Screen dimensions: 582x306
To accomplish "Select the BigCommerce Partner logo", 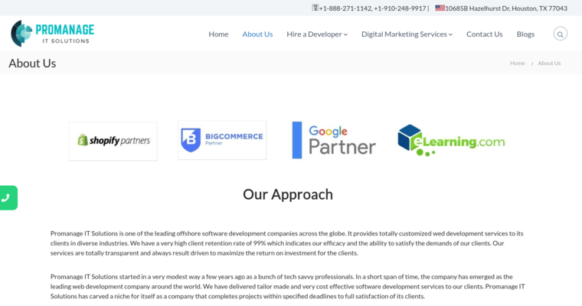I will (x=222, y=140).
